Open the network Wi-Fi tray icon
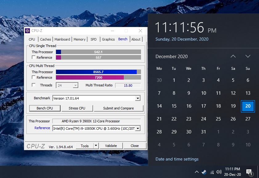The width and height of the screenshot is (259, 178). 212,172
